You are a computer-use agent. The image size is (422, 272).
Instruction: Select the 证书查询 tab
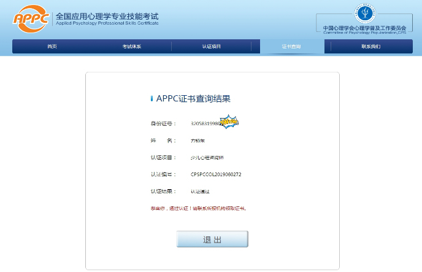[291, 47]
